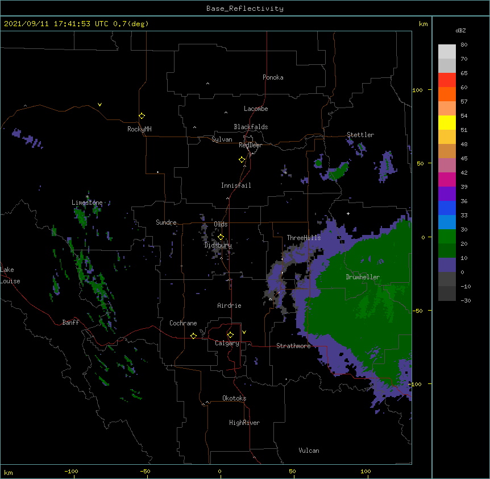
Task: Select the green 30-20 dBZ legend swatch
Action: (447, 237)
